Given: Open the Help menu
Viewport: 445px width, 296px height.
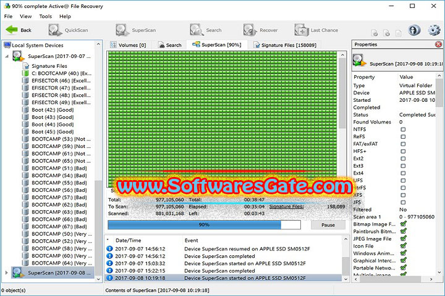Looking at the screenshot, I should point(65,17).
